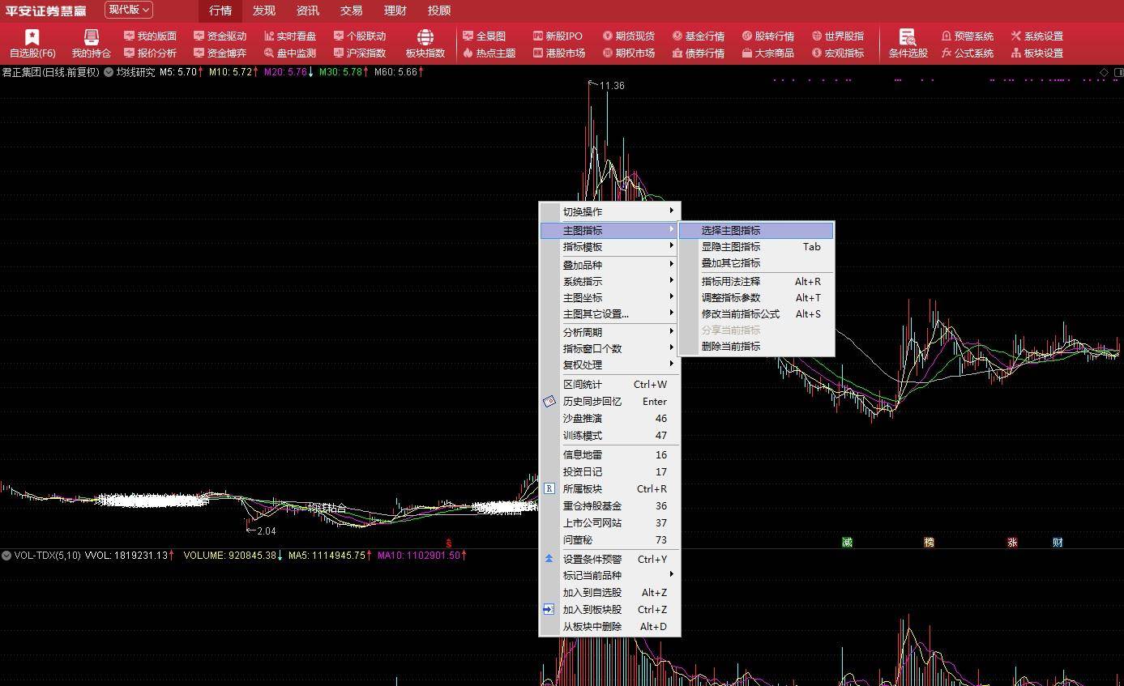Viewport: 1124px width, 686px height.
Task: Open 全景图 toolbar item
Action: tap(484, 36)
